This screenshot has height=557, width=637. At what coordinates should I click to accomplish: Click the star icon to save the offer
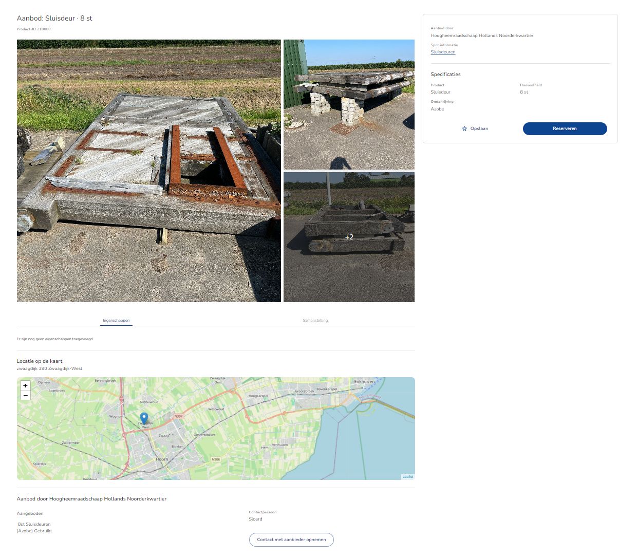[464, 128]
